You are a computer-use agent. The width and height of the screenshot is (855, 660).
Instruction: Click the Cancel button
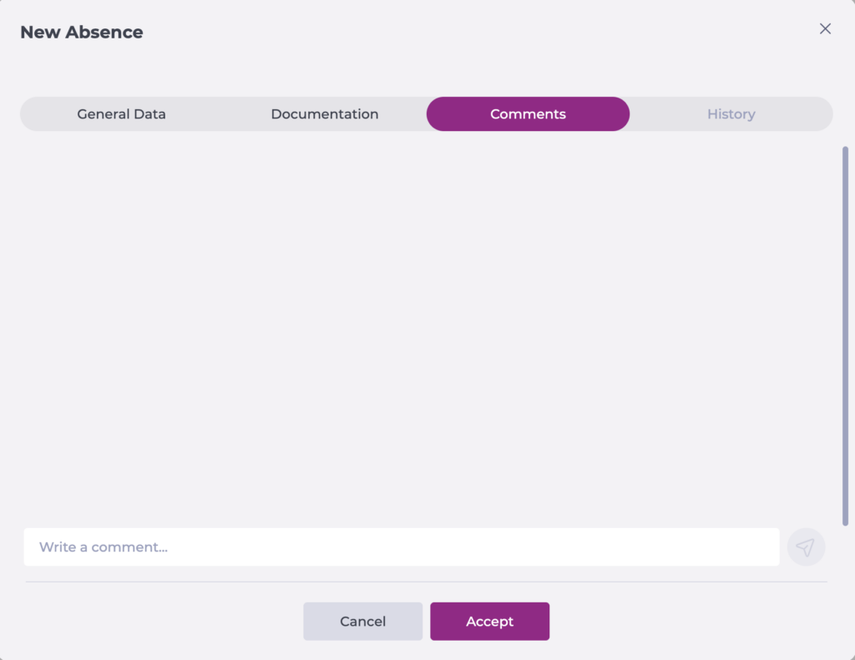pyautogui.click(x=362, y=622)
